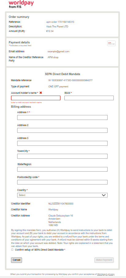Click the Town/City input field
The width and height of the screenshot is (126, 278).
[62, 156]
